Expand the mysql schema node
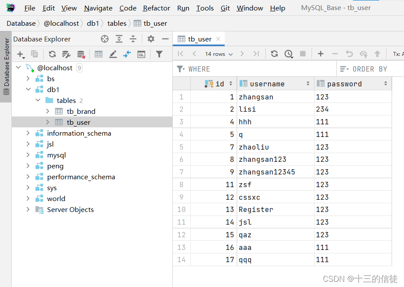This screenshot has width=404, height=287. pos(28,155)
